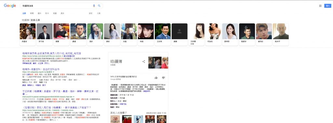Open cast card of 譚卓

click(112, 34)
